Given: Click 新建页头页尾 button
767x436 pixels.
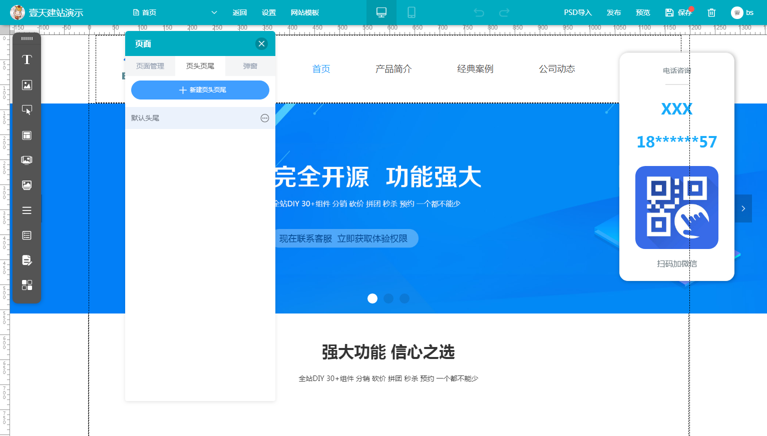Looking at the screenshot, I should (200, 90).
